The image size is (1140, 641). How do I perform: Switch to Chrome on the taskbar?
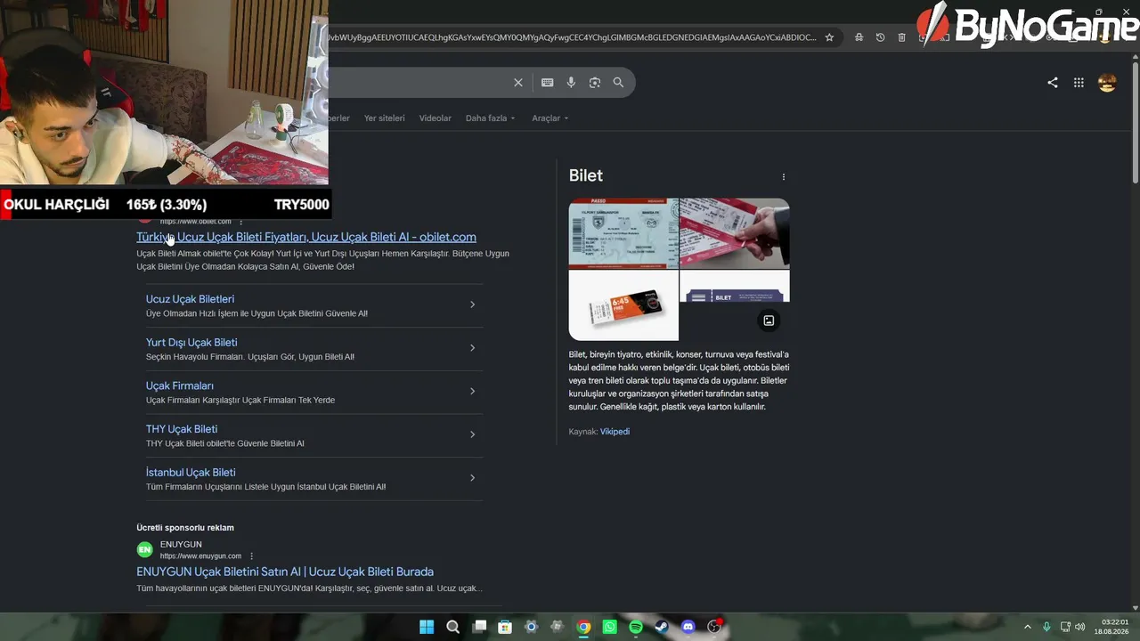[583, 627]
